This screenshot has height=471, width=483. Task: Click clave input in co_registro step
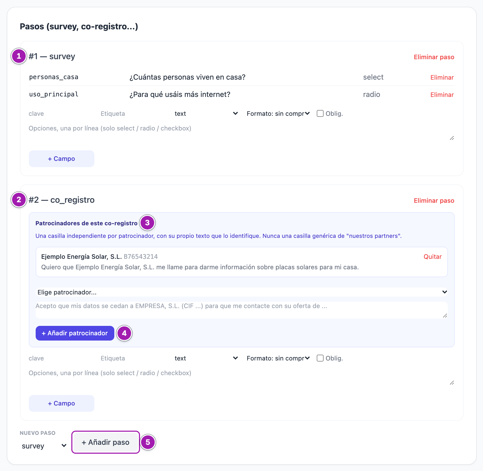tap(62, 358)
